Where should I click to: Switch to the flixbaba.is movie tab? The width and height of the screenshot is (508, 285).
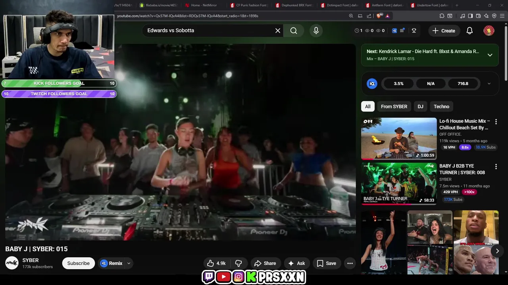pyautogui.click(x=158, y=5)
